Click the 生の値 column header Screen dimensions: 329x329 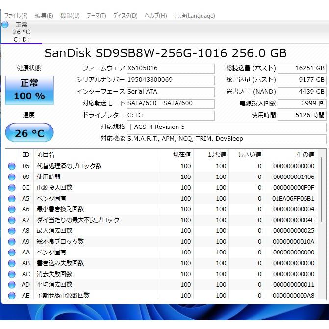click(291, 155)
